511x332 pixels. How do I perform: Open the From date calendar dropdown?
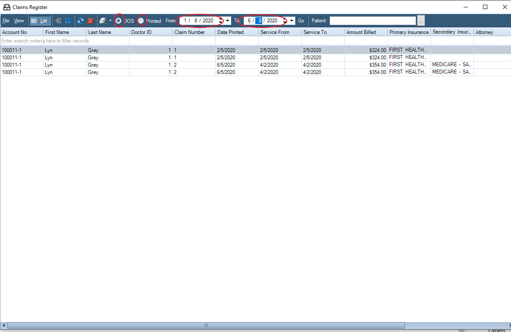click(228, 21)
